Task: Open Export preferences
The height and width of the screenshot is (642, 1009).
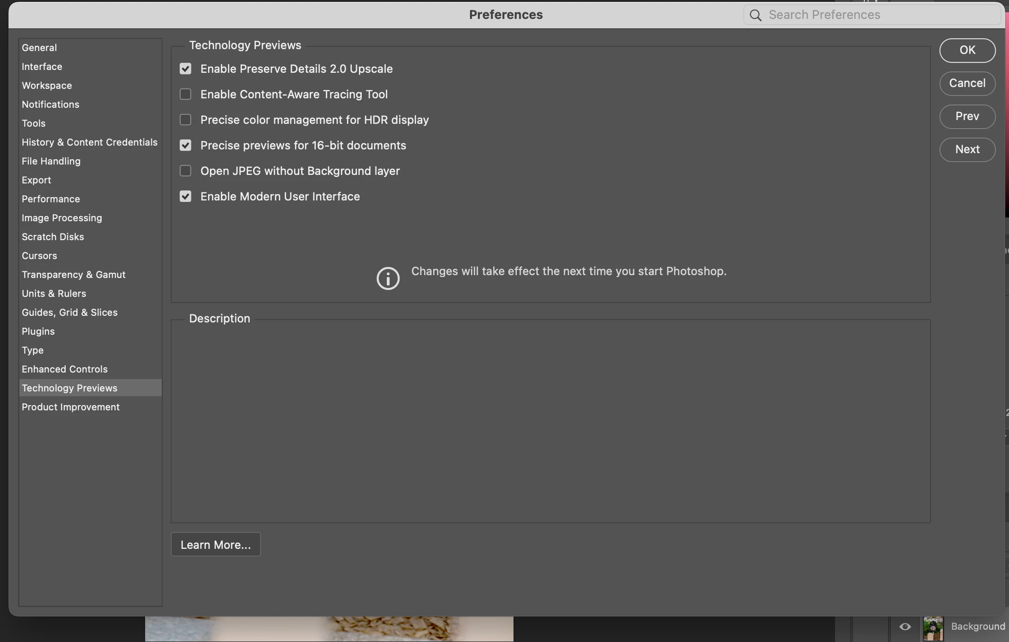Action: coord(90,180)
